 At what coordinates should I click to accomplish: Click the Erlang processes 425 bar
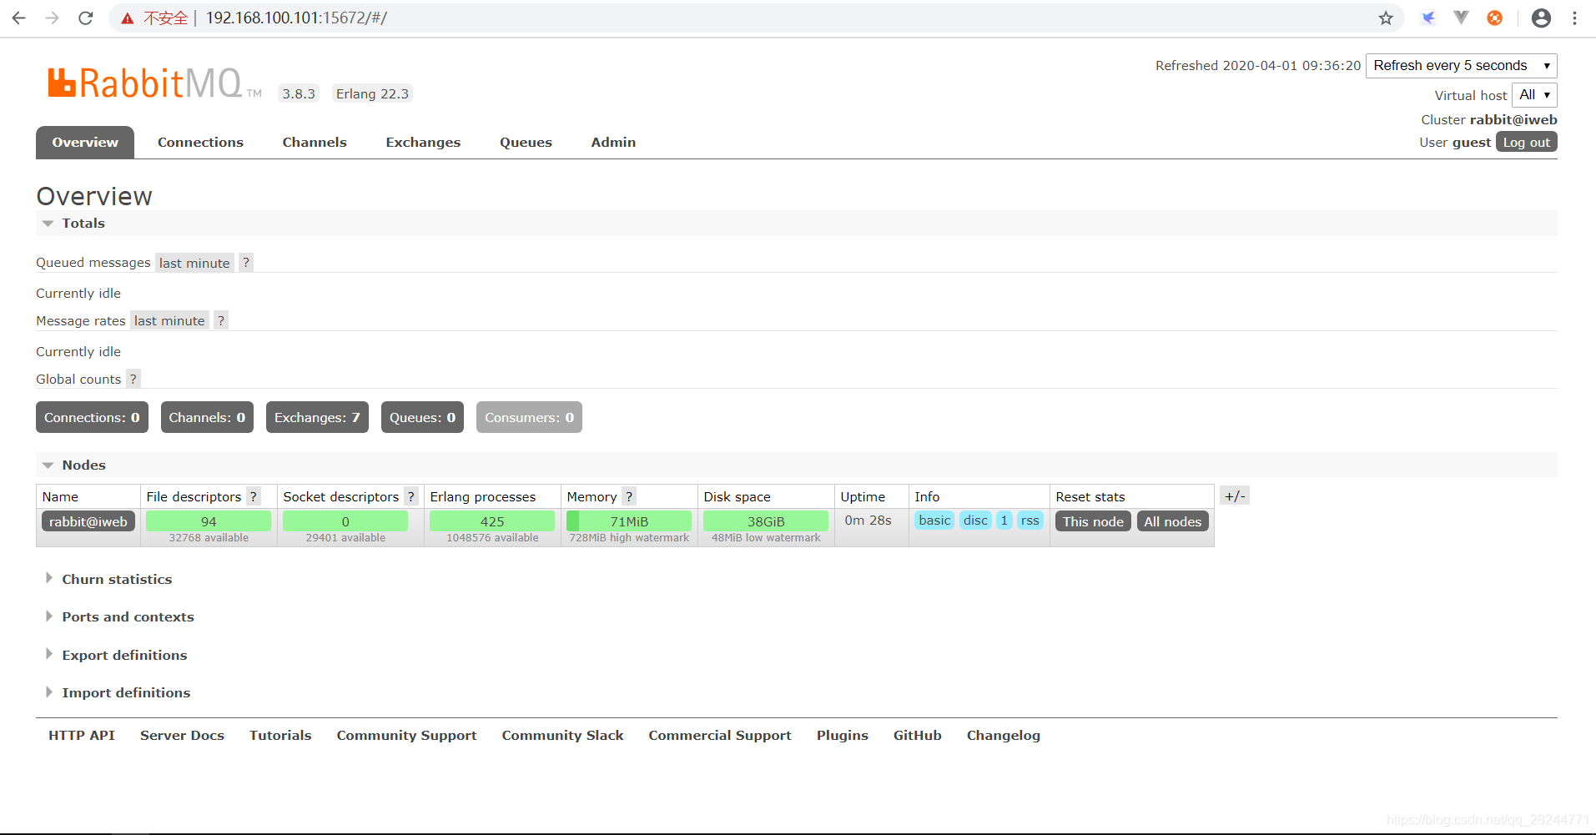(x=492, y=521)
